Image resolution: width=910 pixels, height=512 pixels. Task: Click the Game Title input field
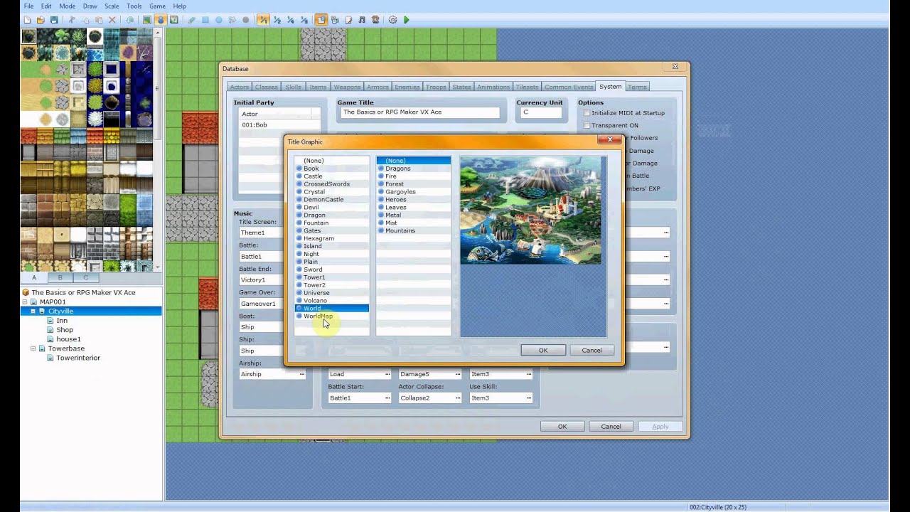419,112
